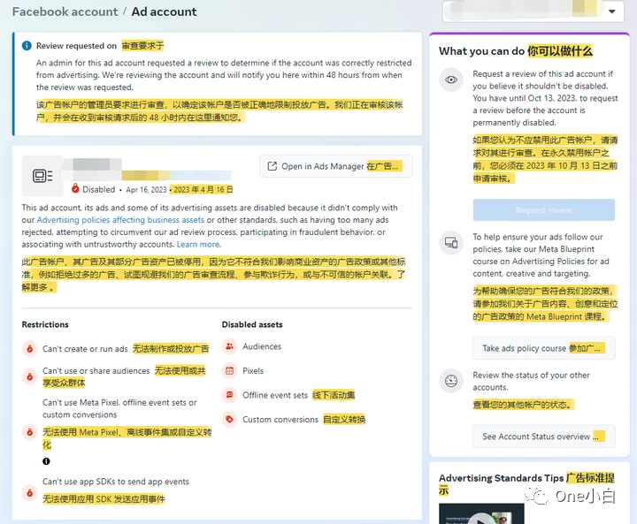Select Offline event sets text
Screen dimensions: 637x524
(x=275, y=395)
